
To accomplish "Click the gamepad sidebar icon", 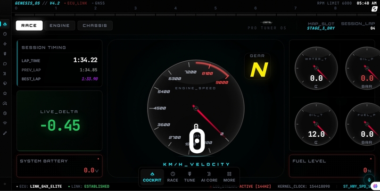I will [x=5, y=103].
